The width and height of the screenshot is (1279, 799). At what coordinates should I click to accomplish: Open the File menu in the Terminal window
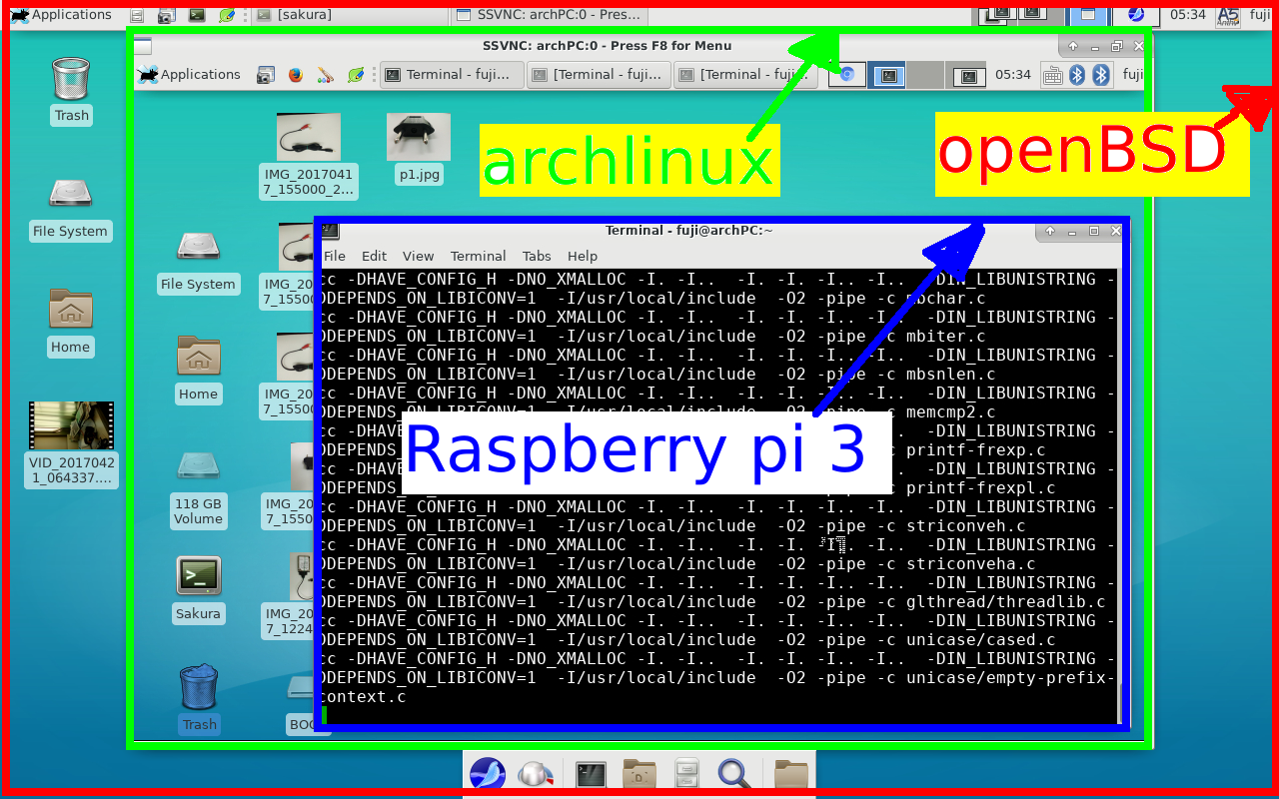[x=335, y=256]
